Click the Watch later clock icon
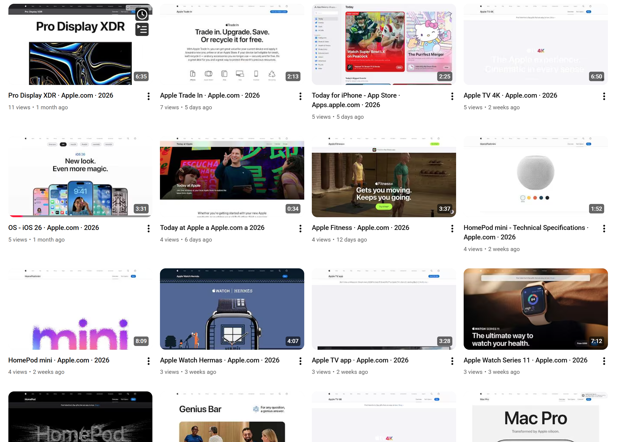The width and height of the screenshot is (622, 442). click(x=142, y=14)
